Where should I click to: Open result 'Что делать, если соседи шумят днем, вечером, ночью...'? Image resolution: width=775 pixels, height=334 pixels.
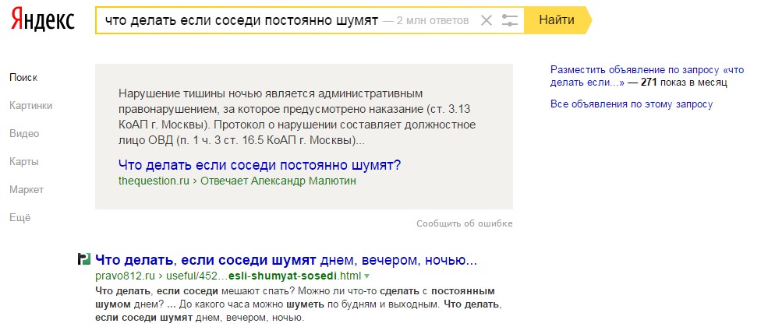coord(286,259)
